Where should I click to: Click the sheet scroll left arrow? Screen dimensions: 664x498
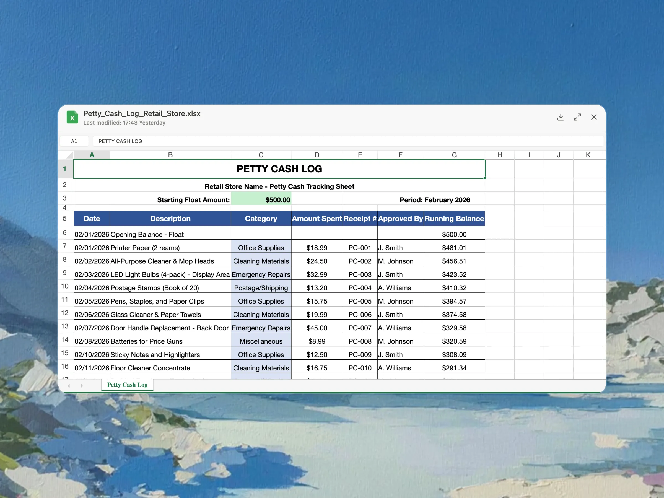pyautogui.click(x=69, y=386)
